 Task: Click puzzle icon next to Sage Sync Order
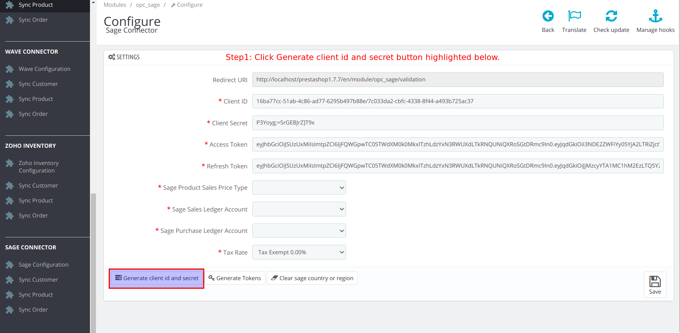[10, 310]
